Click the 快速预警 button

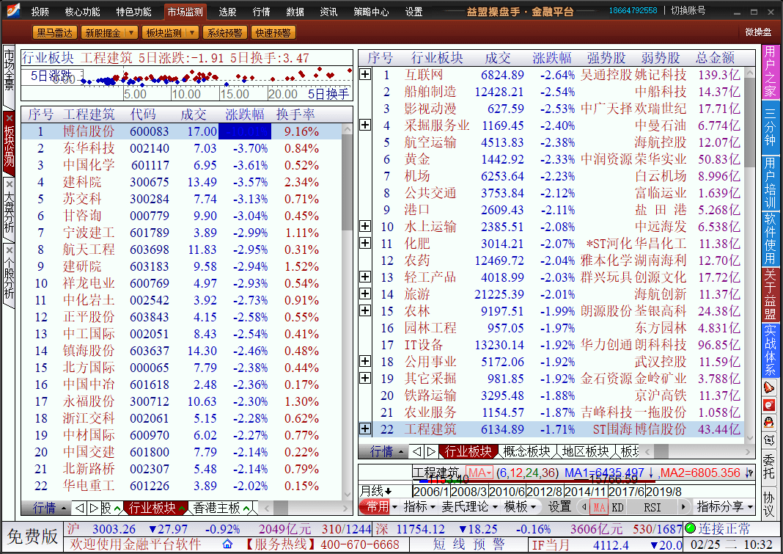pyautogui.click(x=273, y=32)
